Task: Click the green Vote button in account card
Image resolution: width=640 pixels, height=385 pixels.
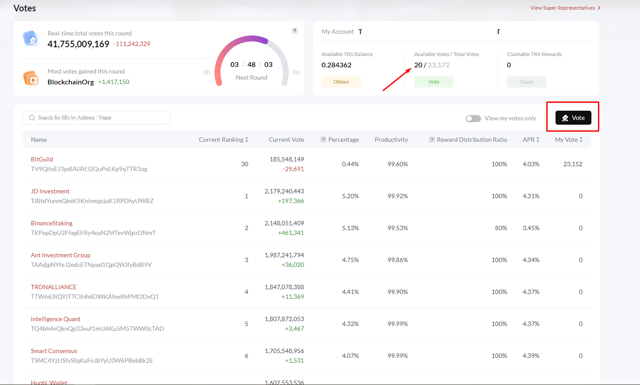Action: pos(434,82)
